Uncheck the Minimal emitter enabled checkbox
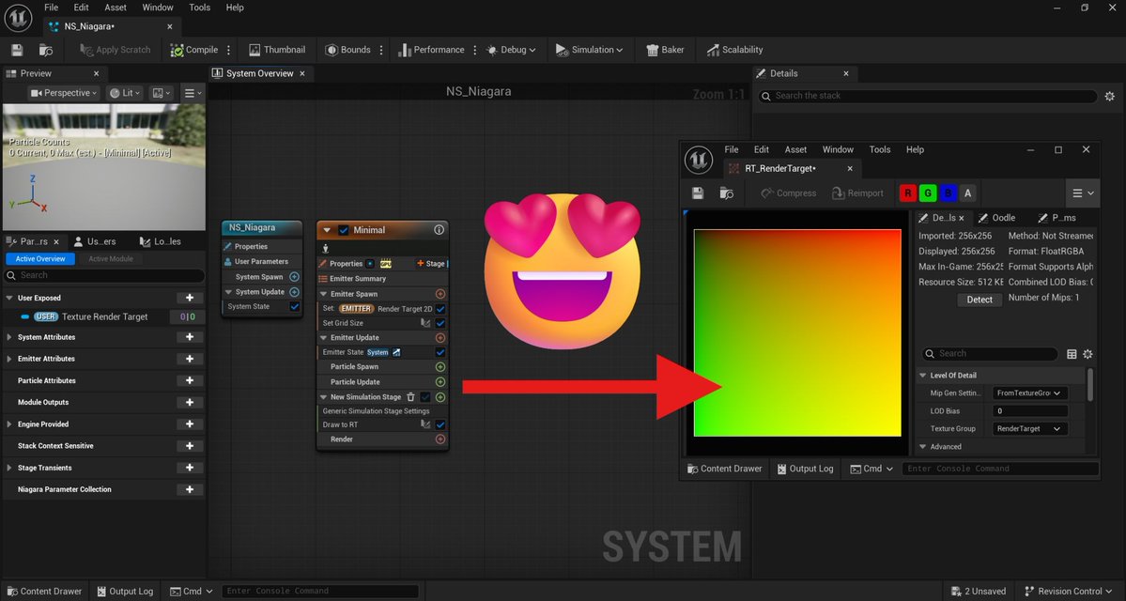Screen dimensions: 1126x601 click(344, 229)
